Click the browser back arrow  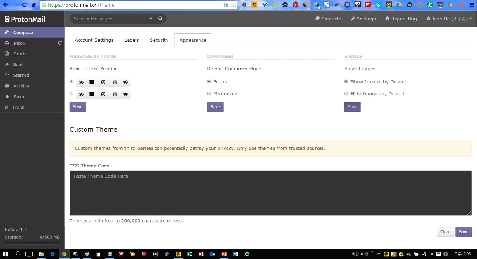6,5
